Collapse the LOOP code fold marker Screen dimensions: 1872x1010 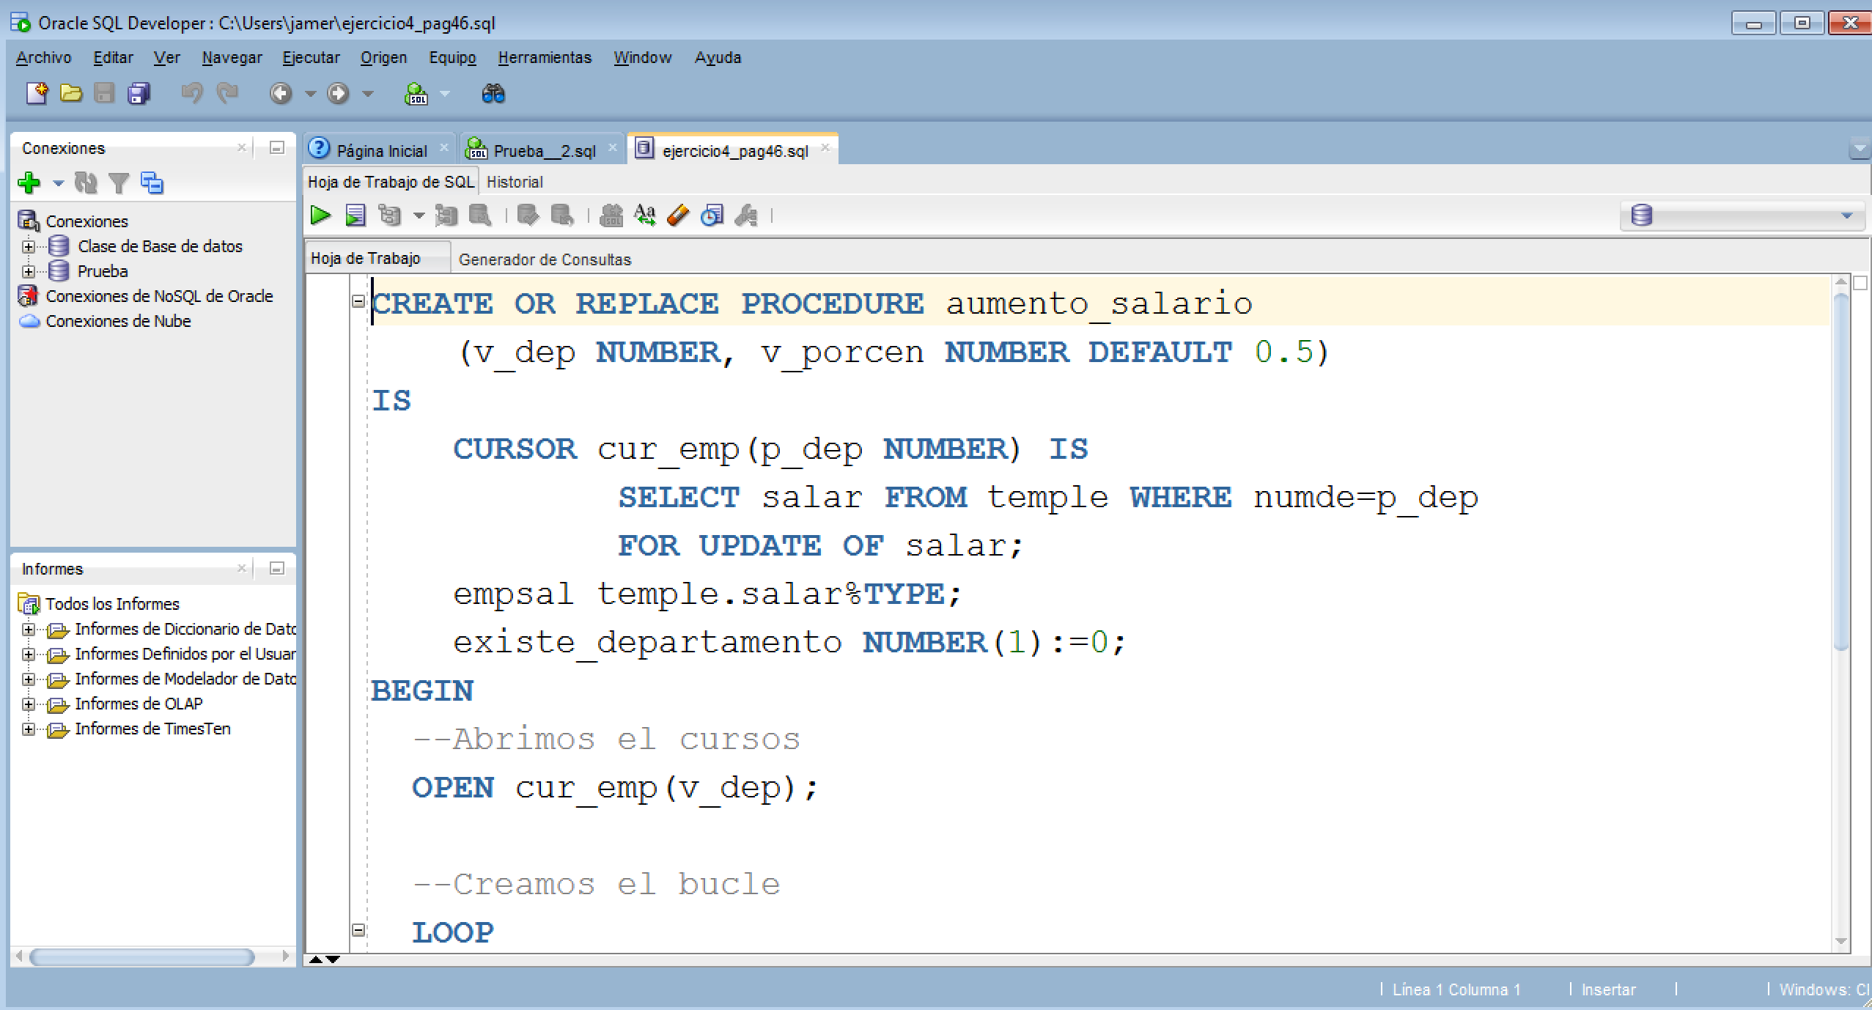tap(358, 929)
